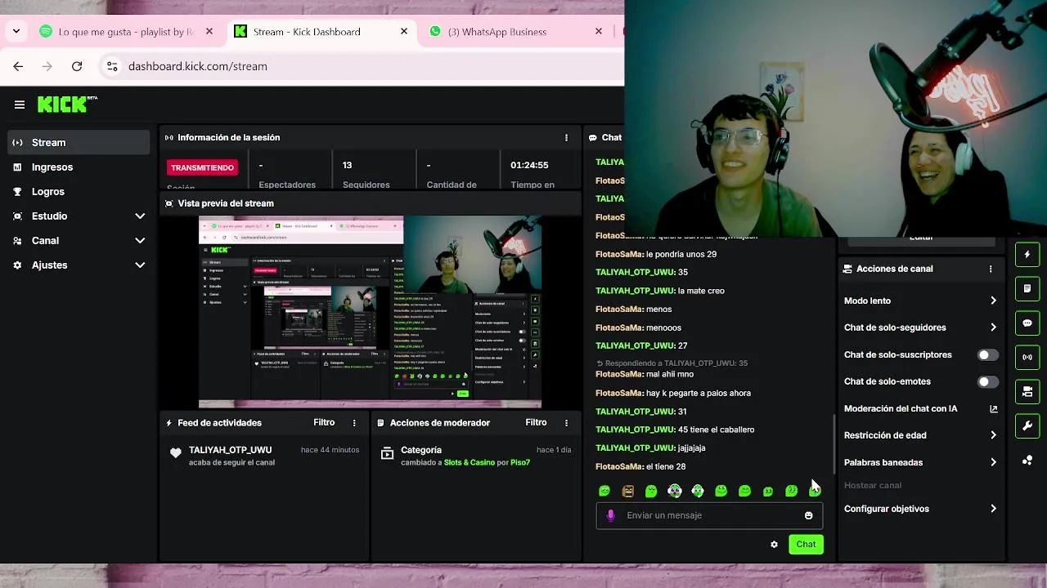This screenshot has height=588, width=1047.
Task: Close the Stream - Kick Dashboard tab
Action: click(x=404, y=31)
